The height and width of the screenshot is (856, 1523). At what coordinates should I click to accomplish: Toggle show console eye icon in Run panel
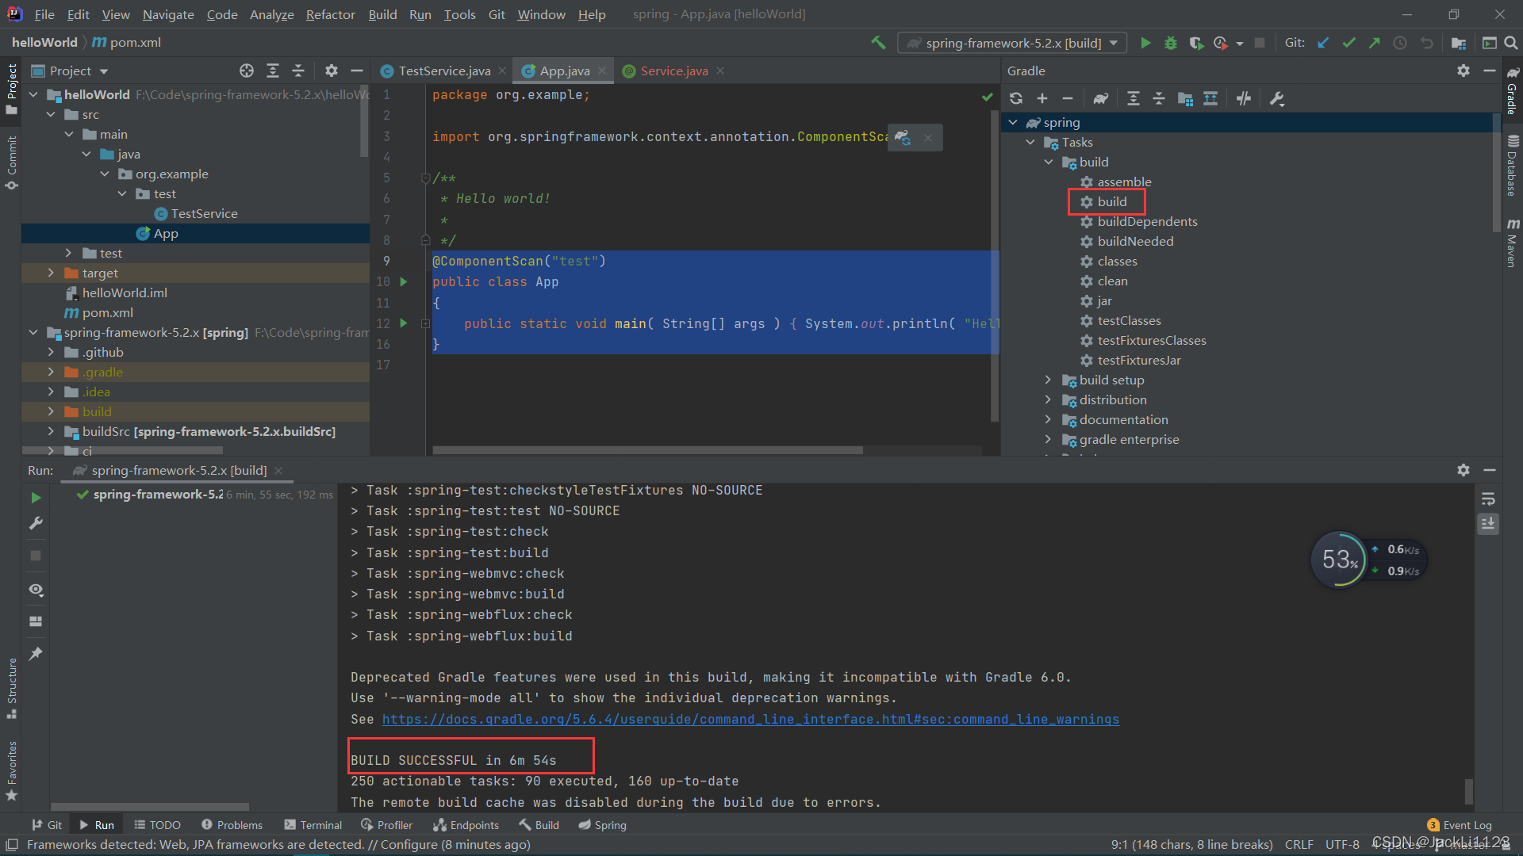(36, 590)
